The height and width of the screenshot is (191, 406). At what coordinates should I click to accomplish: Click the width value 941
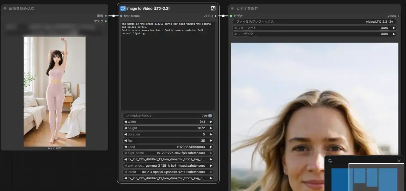(x=202, y=122)
